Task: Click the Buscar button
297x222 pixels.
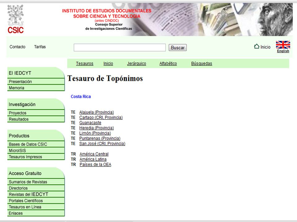Action: pyautogui.click(x=178, y=47)
